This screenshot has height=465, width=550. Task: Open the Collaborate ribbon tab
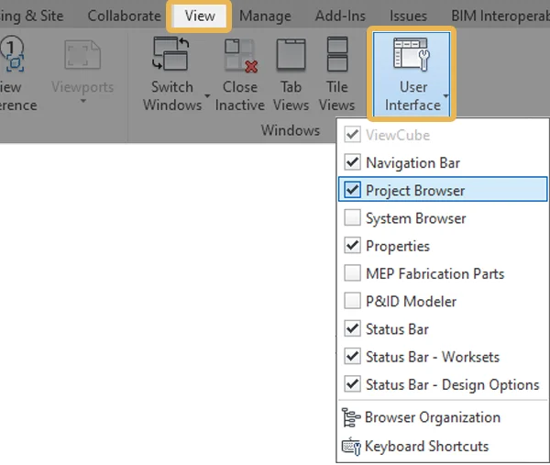pos(124,16)
